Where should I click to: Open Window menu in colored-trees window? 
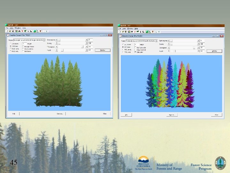130,29
